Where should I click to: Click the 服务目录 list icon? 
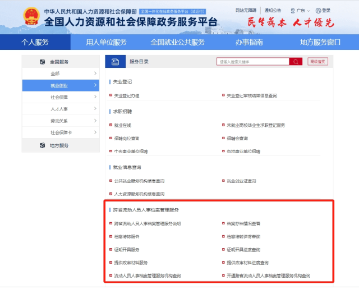(x=115, y=62)
